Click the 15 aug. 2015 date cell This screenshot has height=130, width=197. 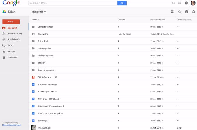[156, 34]
